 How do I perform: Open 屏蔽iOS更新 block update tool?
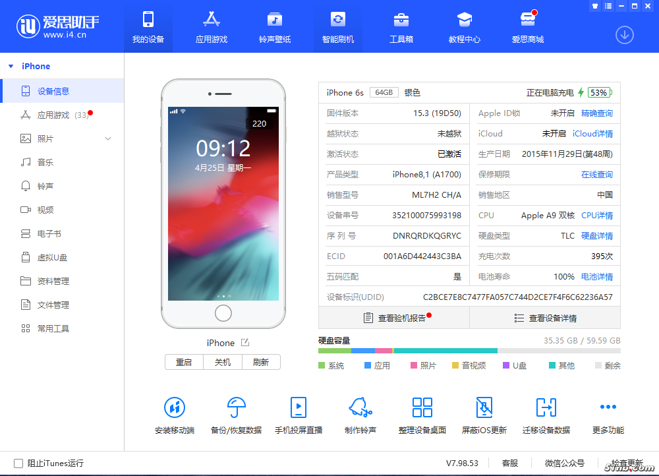point(484,415)
